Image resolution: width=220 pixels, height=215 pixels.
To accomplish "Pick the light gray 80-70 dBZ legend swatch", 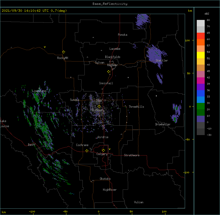I will click(x=201, y=23).
